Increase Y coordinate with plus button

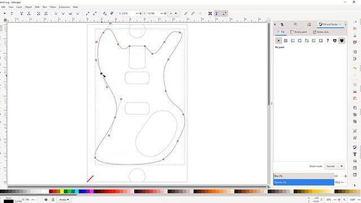point(165,14)
